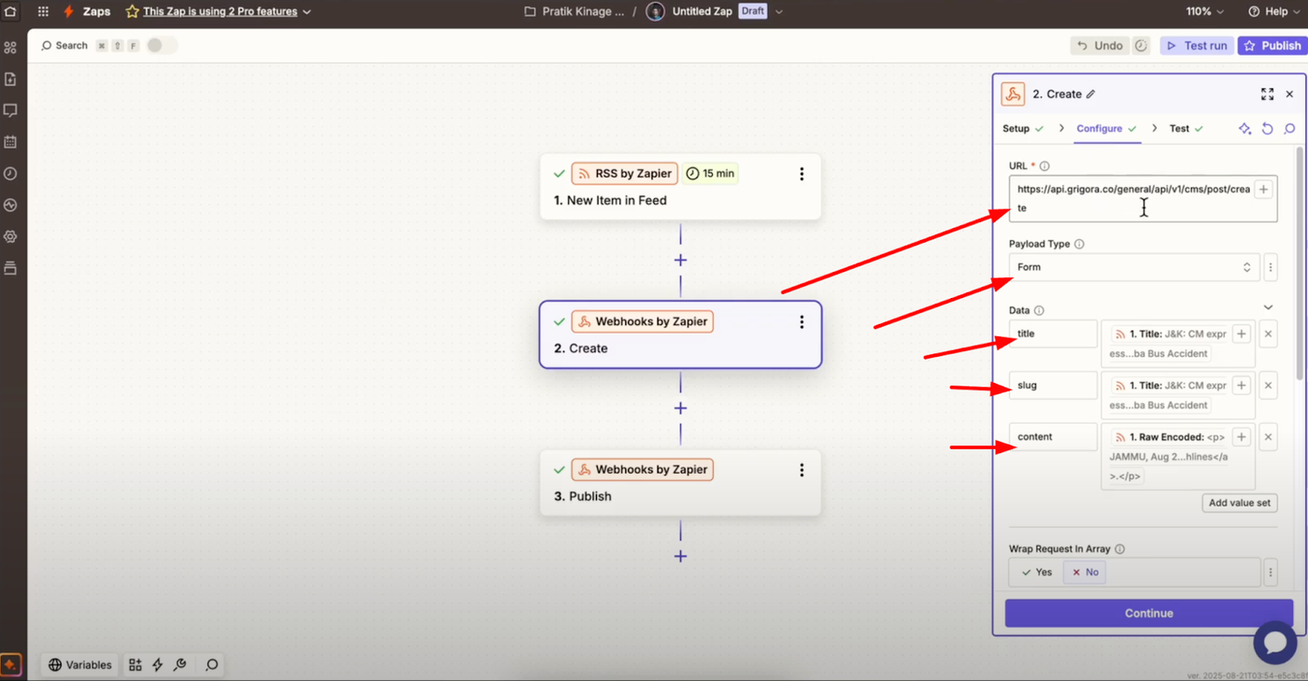Launch the orange AI sparkle assistant
Screen dimensions: 1308x681
(x=10, y=665)
